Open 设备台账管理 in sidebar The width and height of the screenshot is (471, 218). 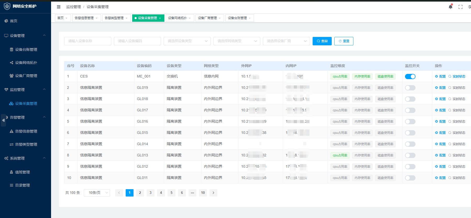pos(25,50)
